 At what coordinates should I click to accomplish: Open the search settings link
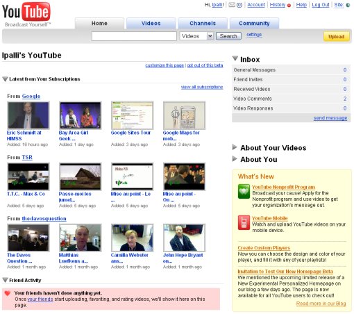click(x=254, y=35)
